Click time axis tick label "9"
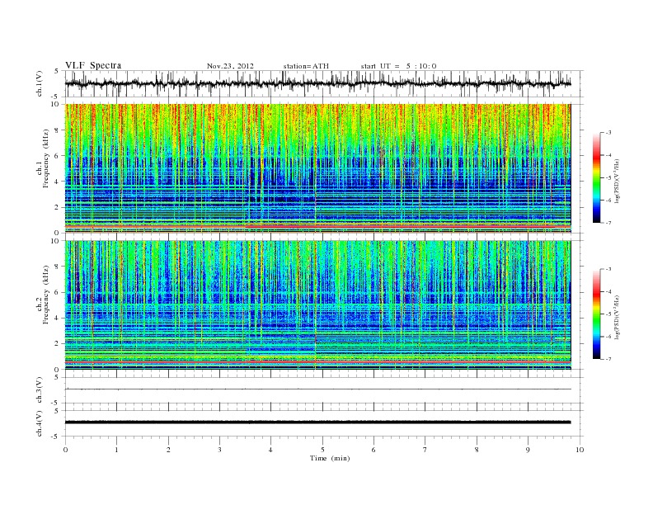Screen dimensions: 653x505 coord(528,450)
